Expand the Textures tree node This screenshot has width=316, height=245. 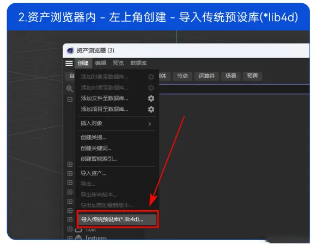(x=70, y=238)
